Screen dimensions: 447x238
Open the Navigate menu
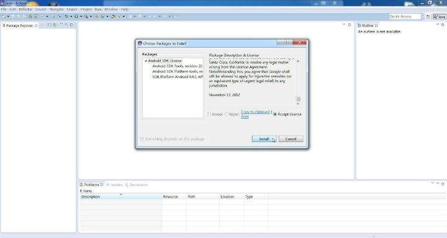pyautogui.click(x=56, y=9)
